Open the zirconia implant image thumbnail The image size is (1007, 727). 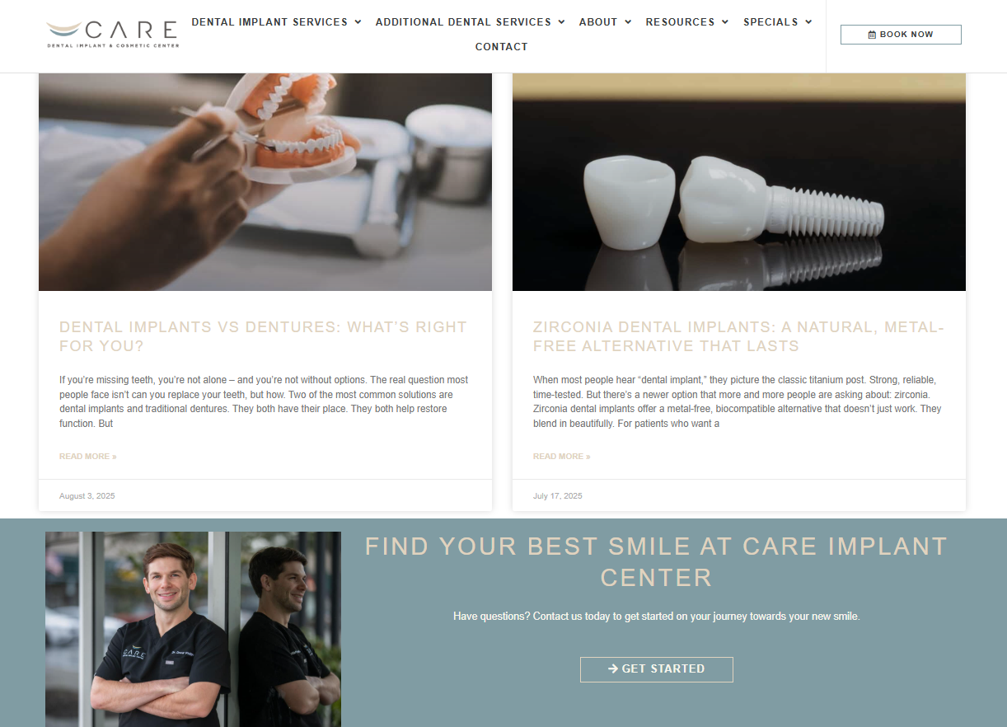point(739,182)
